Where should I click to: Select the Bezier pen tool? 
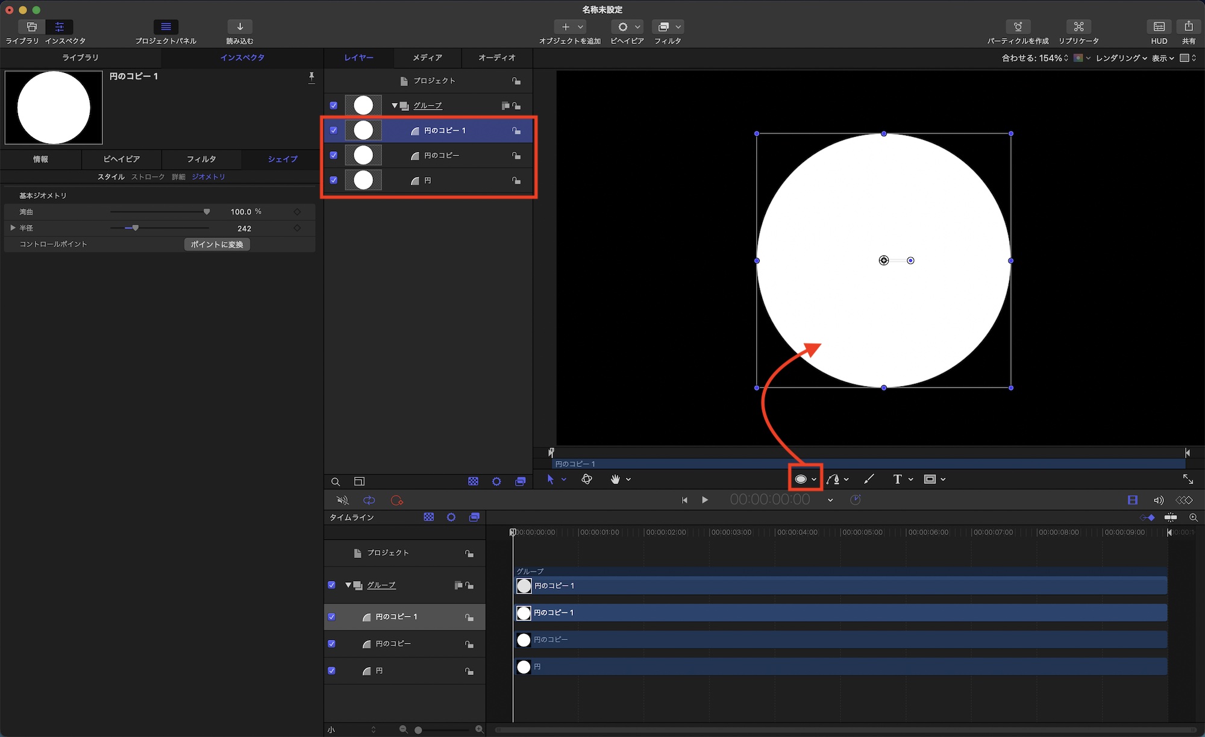tap(833, 479)
